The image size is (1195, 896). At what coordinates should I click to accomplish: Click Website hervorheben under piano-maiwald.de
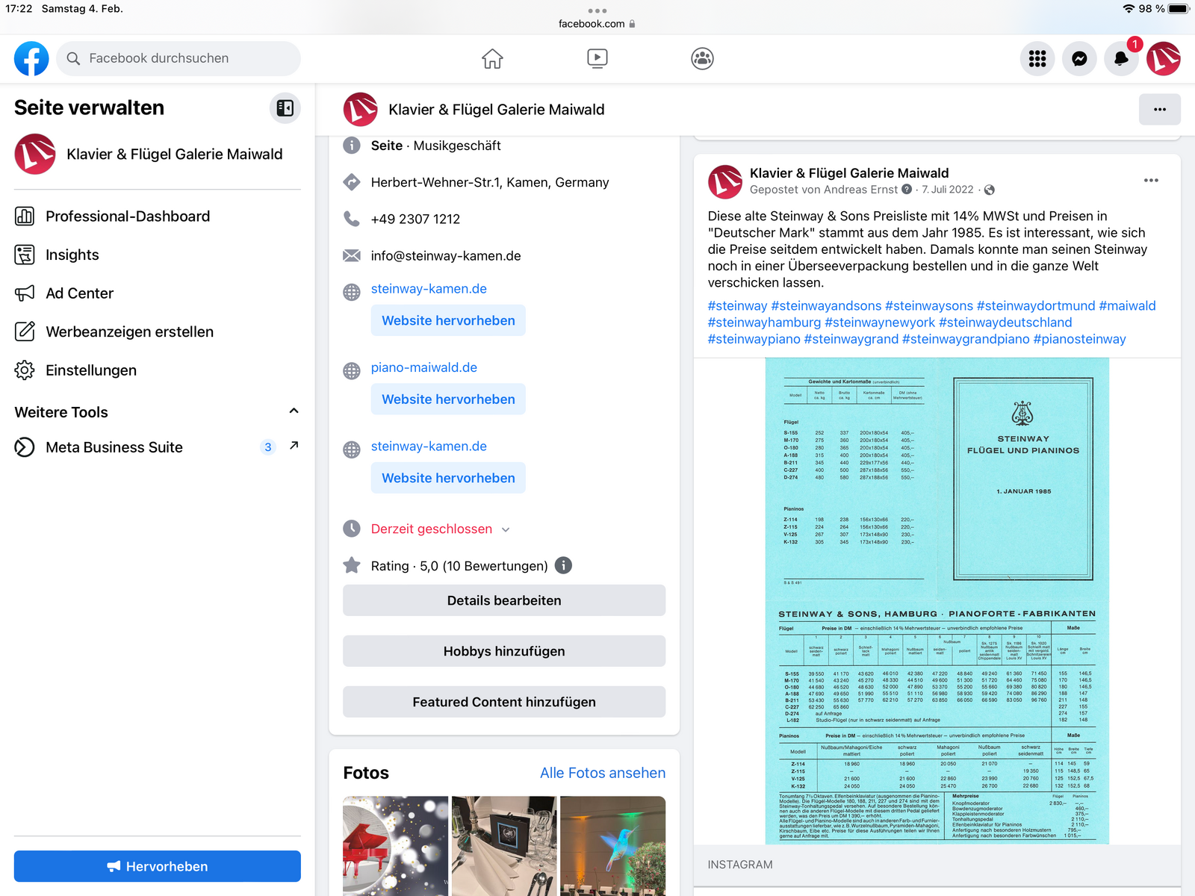tap(448, 399)
